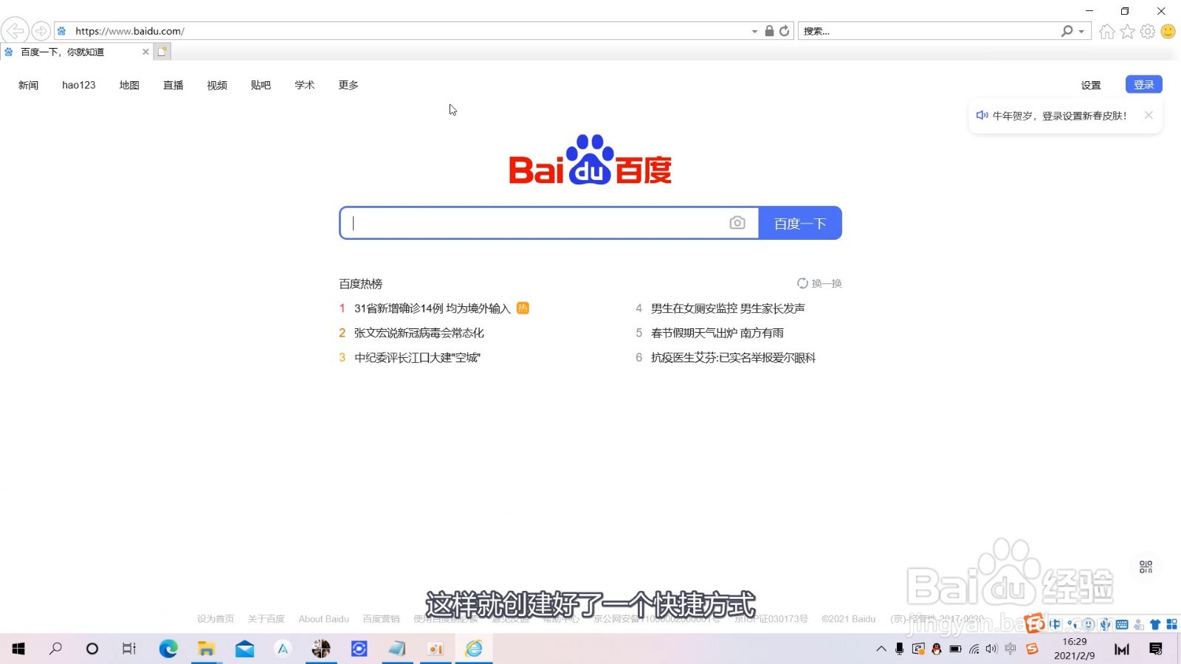Click 关于百度 footer link
The height and width of the screenshot is (664, 1181).
(x=266, y=619)
